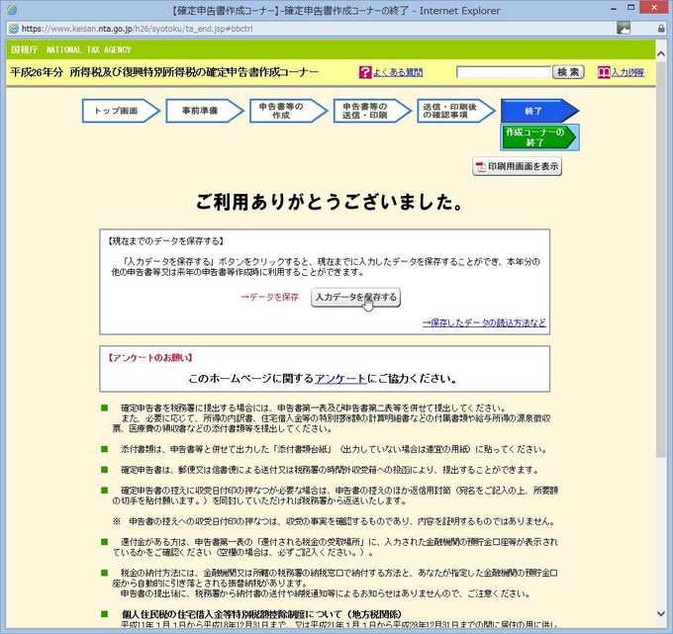Go to the トップ画面 step

click(x=121, y=111)
